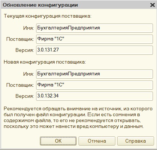
Task: Open help with the Справка button
Action: (x=136, y=141)
